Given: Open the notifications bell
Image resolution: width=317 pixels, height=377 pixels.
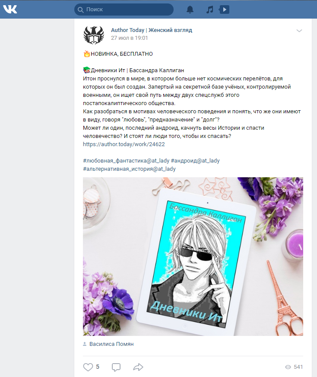Looking at the screenshot, I should pyautogui.click(x=190, y=10).
